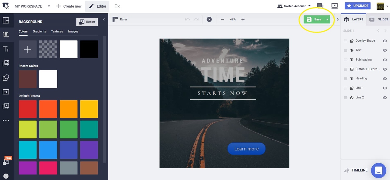Click the Create new button
The image size is (390, 180).
click(69, 6)
